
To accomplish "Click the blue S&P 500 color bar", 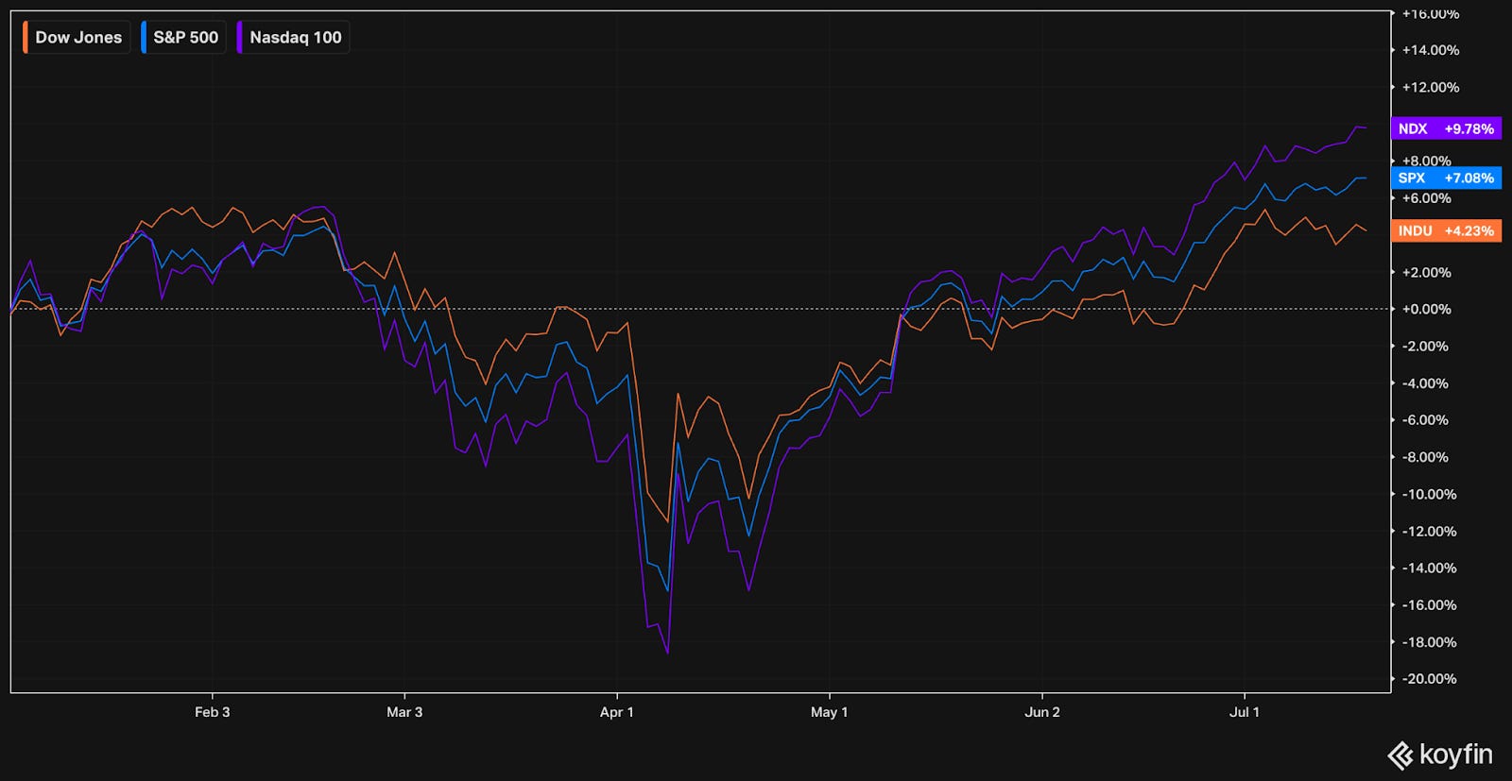I will tap(144, 38).
